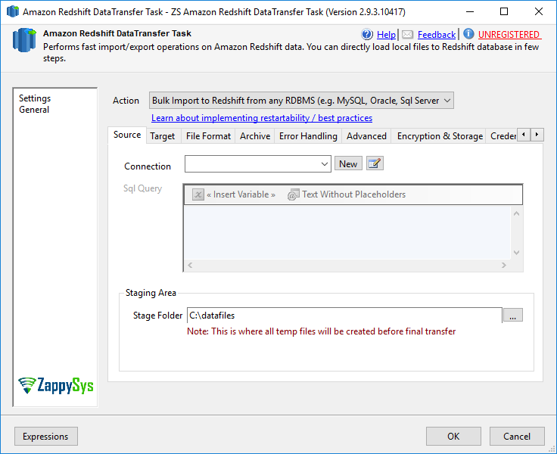Click Sql Query horizontal scroll left arrow
The width and height of the screenshot is (557, 454).
point(190,266)
